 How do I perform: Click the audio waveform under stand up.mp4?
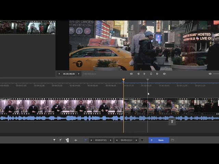(62, 118)
